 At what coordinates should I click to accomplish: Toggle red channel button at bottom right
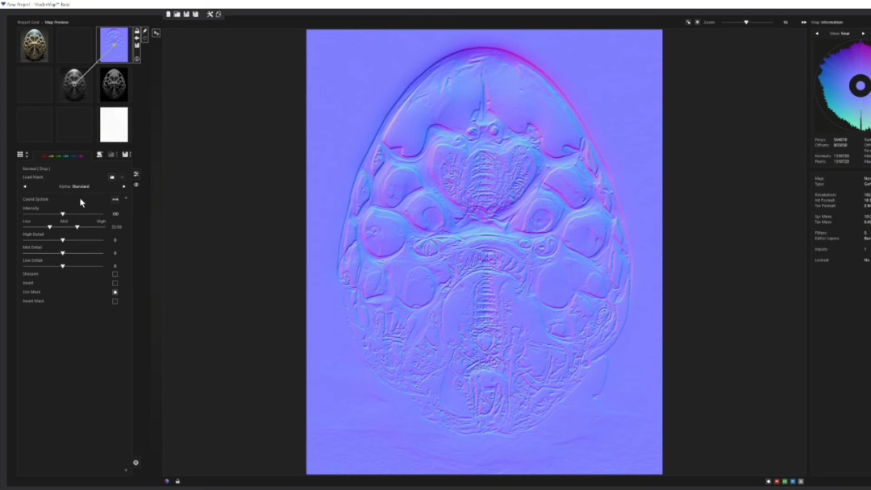(x=777, y=482)
